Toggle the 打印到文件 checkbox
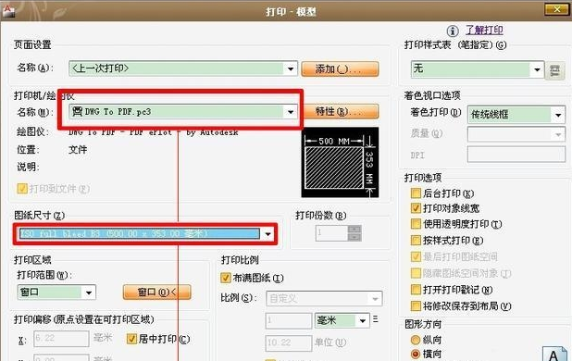 [22, 189]
